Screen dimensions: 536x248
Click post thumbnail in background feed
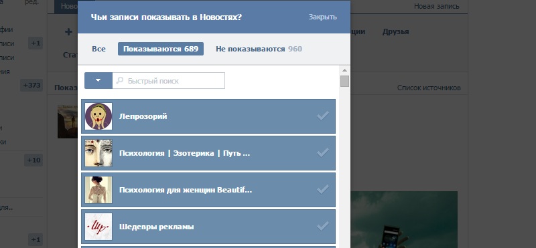point(68,122)
